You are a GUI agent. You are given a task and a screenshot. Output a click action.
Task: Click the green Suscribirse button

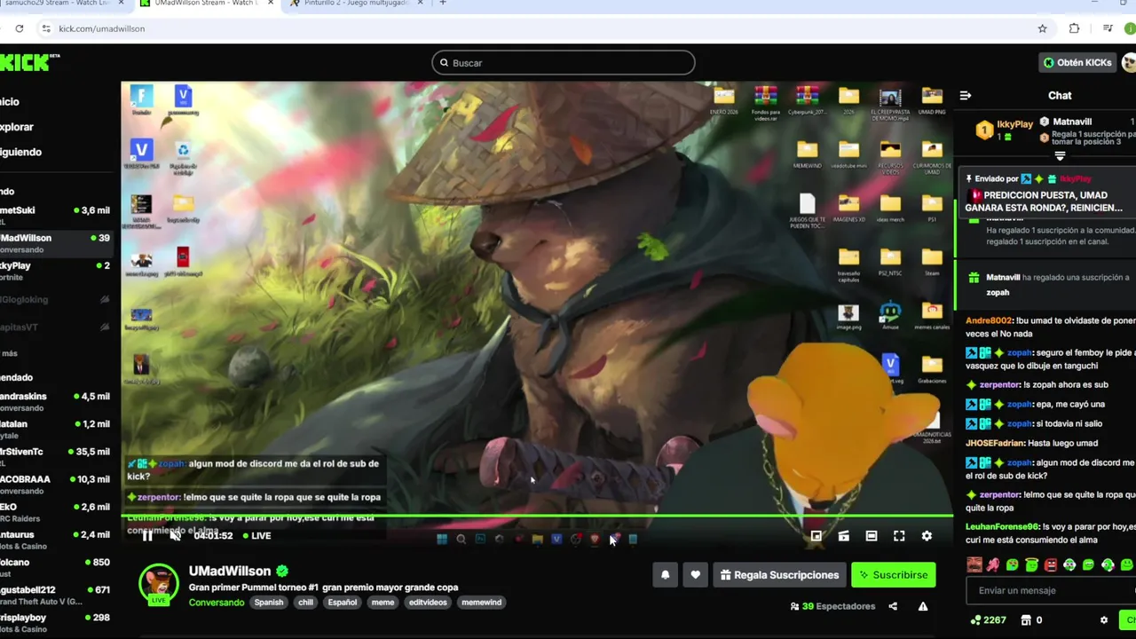coord(893,575)
